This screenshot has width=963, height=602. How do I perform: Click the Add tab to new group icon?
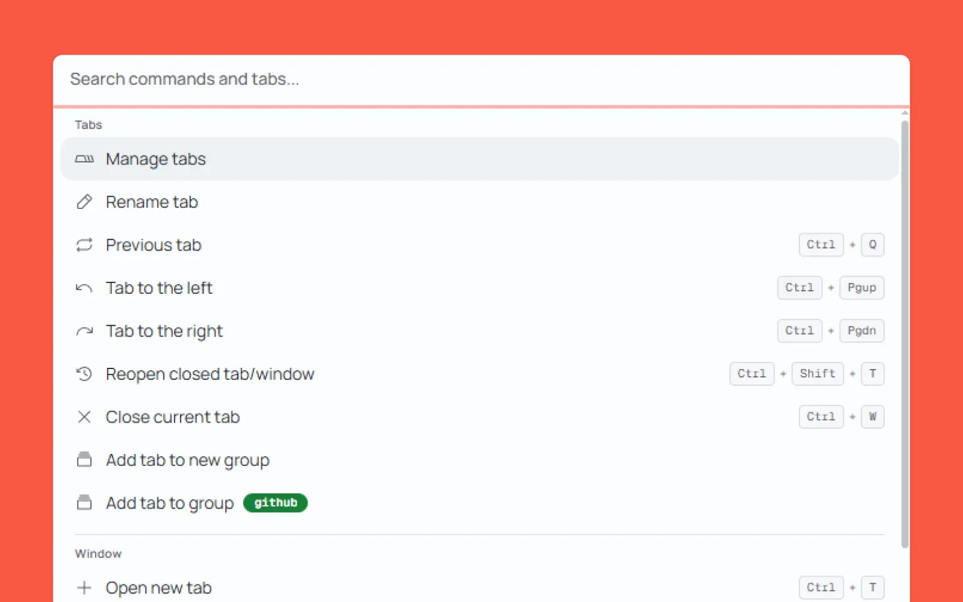[84, 460]
